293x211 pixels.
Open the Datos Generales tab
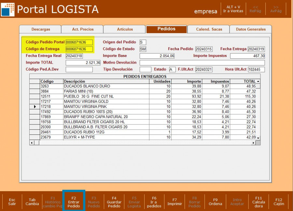click(x=250, y=29)
